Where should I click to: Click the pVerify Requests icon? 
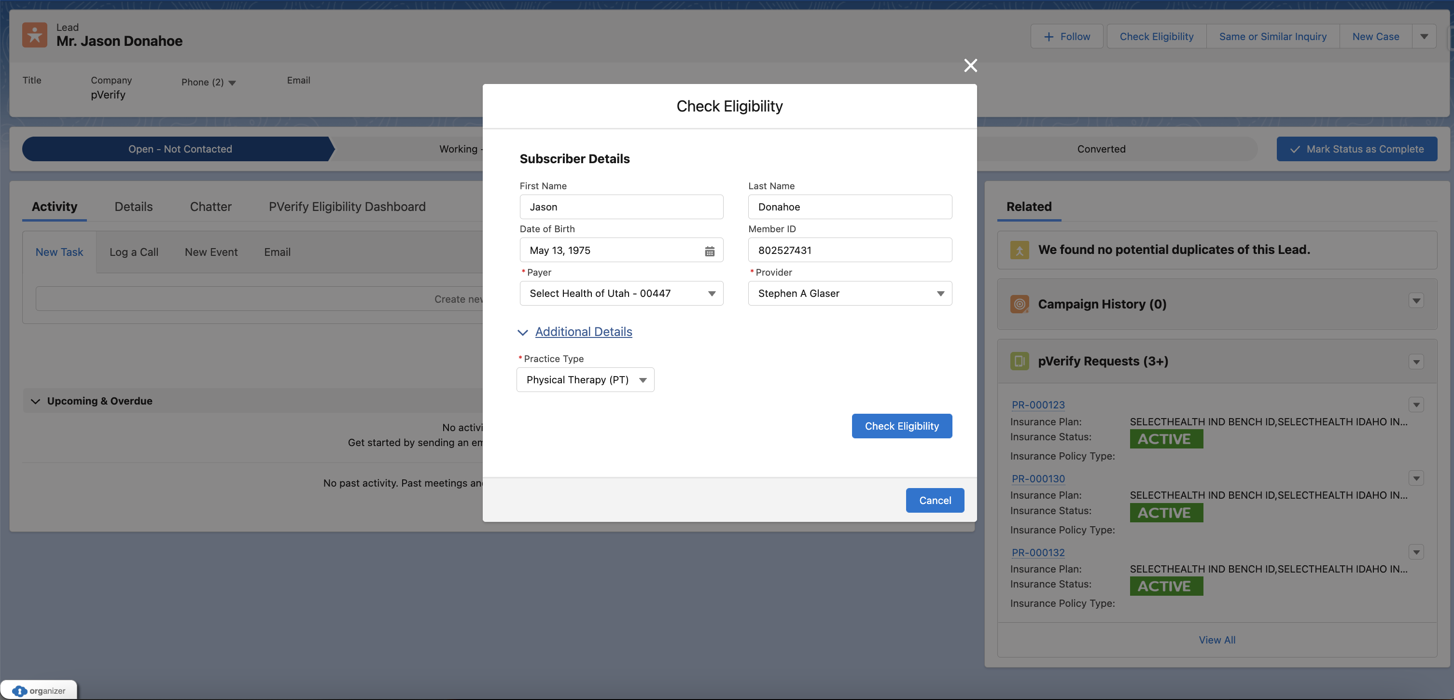(1020, 361)
